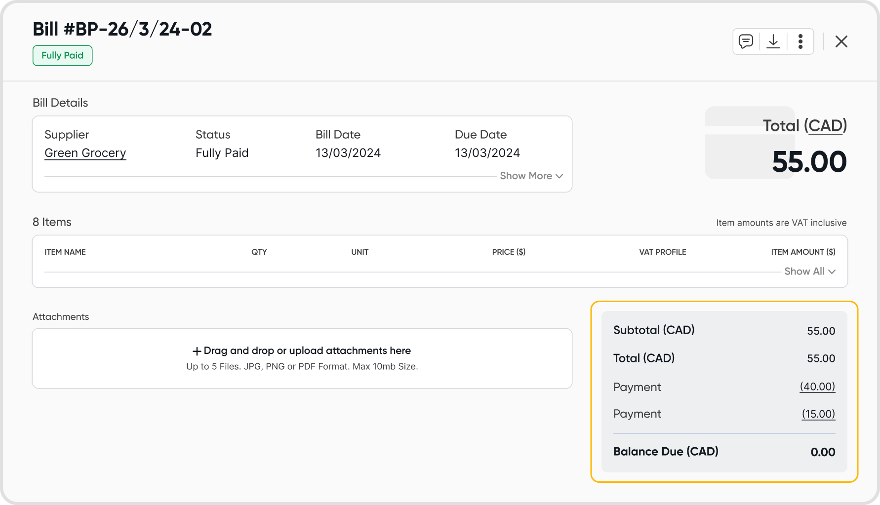Click the 40.00 payment link

[x=817, y=387]
